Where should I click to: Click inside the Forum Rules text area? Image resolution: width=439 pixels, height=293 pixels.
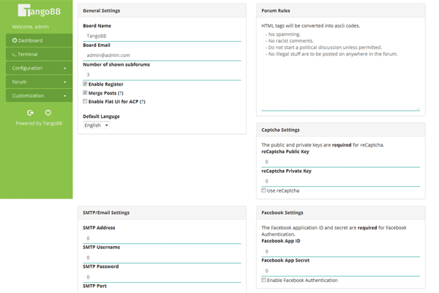340,73
